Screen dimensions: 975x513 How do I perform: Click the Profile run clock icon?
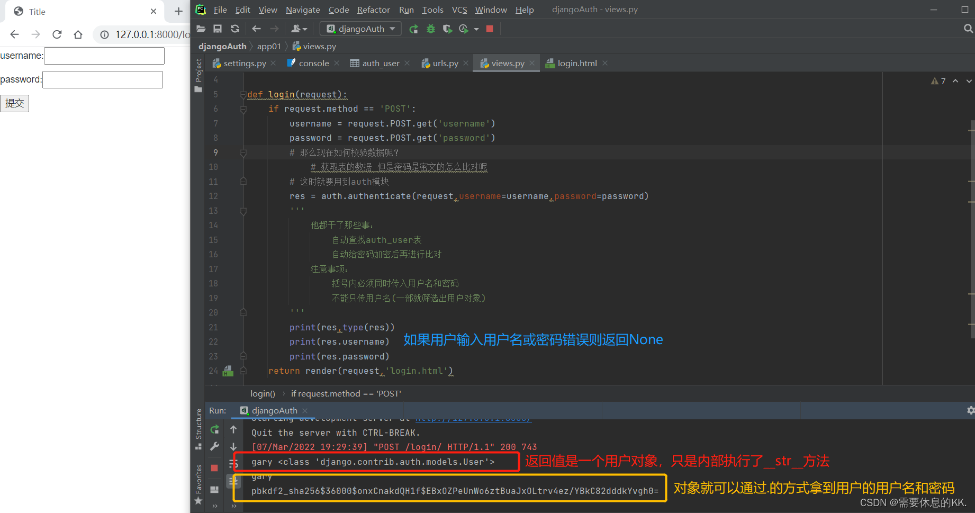[x=464, y=29]
